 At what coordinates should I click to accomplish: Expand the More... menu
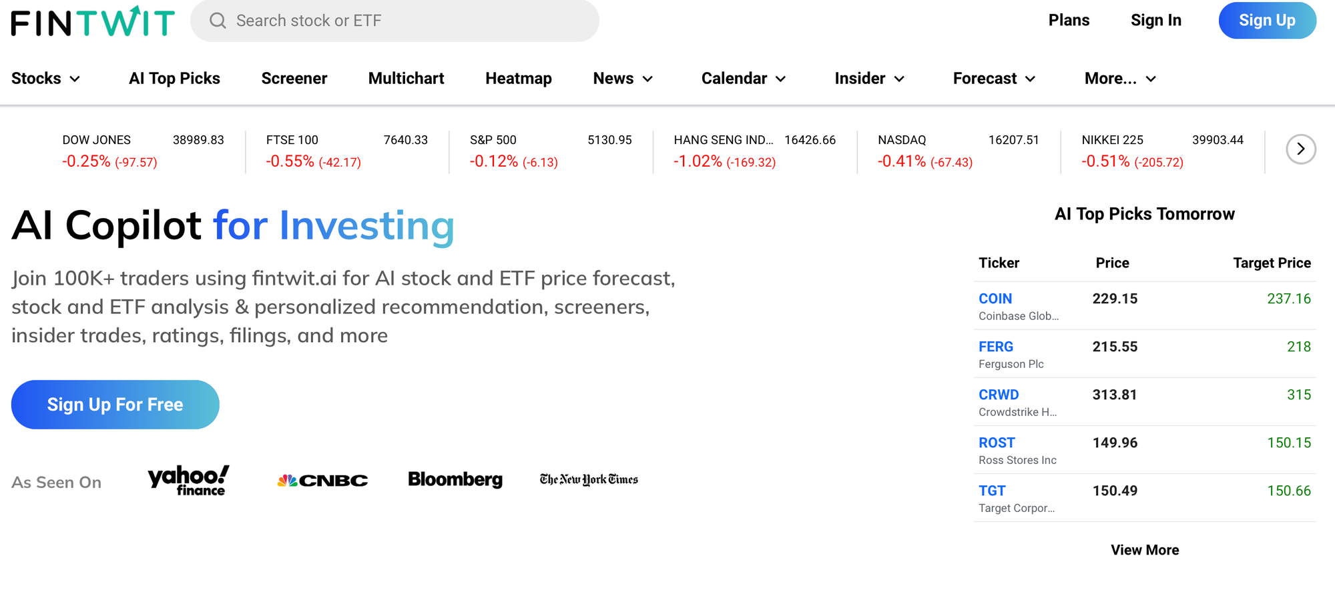(1120, 79)
